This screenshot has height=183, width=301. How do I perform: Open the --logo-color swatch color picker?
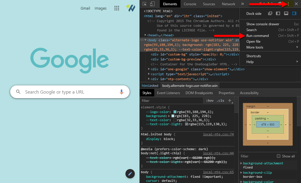[175, 112]
